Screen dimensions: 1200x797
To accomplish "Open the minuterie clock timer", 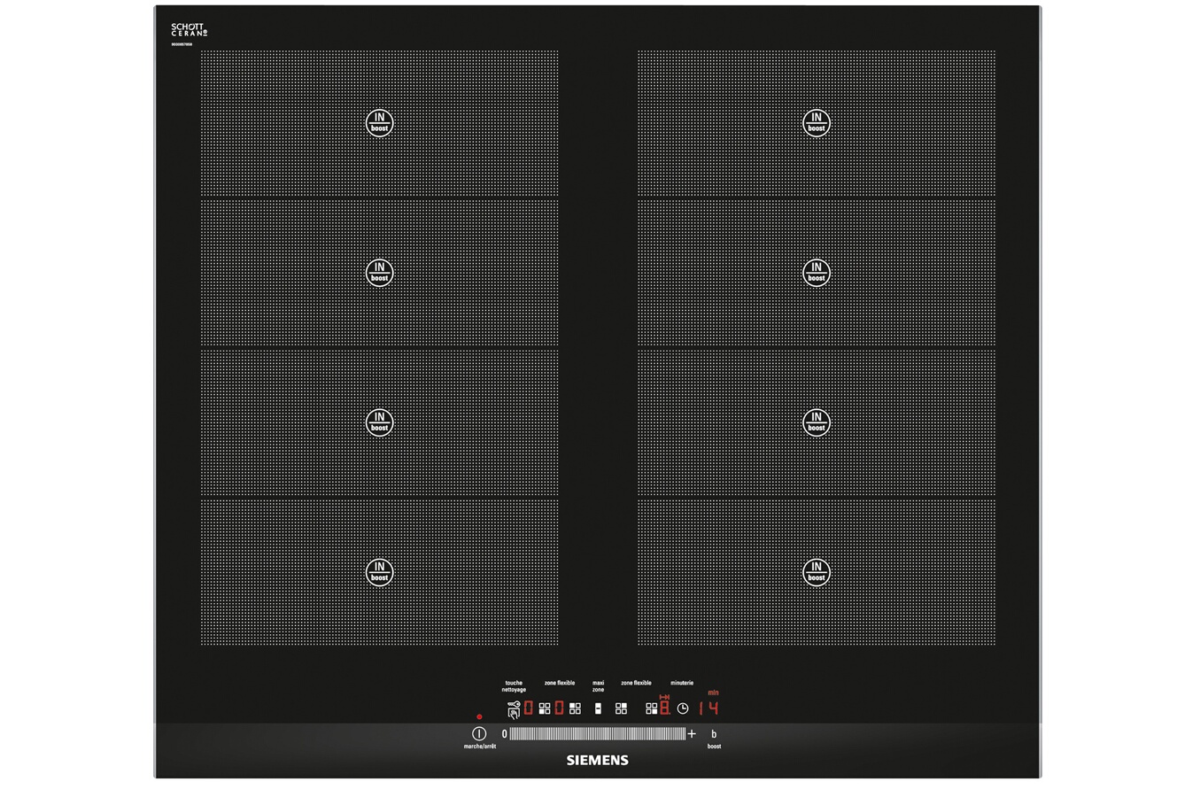I will click(683, 708).
